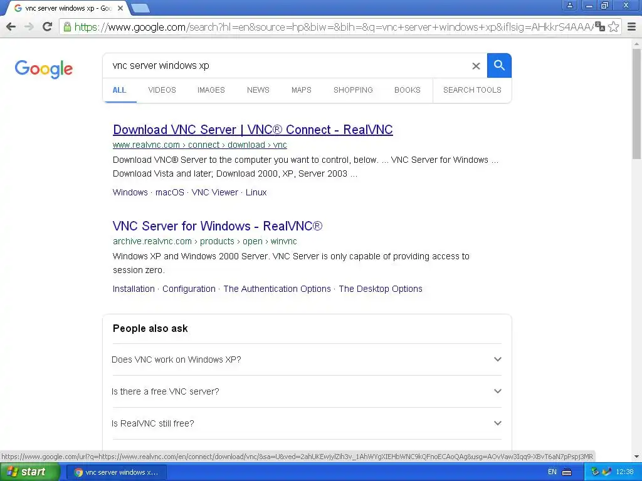Open the Chrome hamburger menu
Viewport: 642px width, 481px height.
(x=632, y=27)
